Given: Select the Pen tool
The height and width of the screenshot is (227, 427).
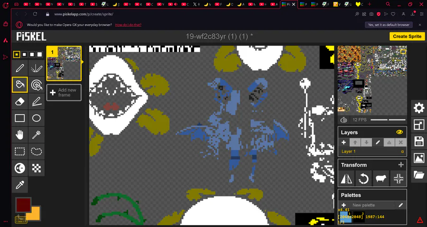Looking at the screenshot, I should [19, 68].
